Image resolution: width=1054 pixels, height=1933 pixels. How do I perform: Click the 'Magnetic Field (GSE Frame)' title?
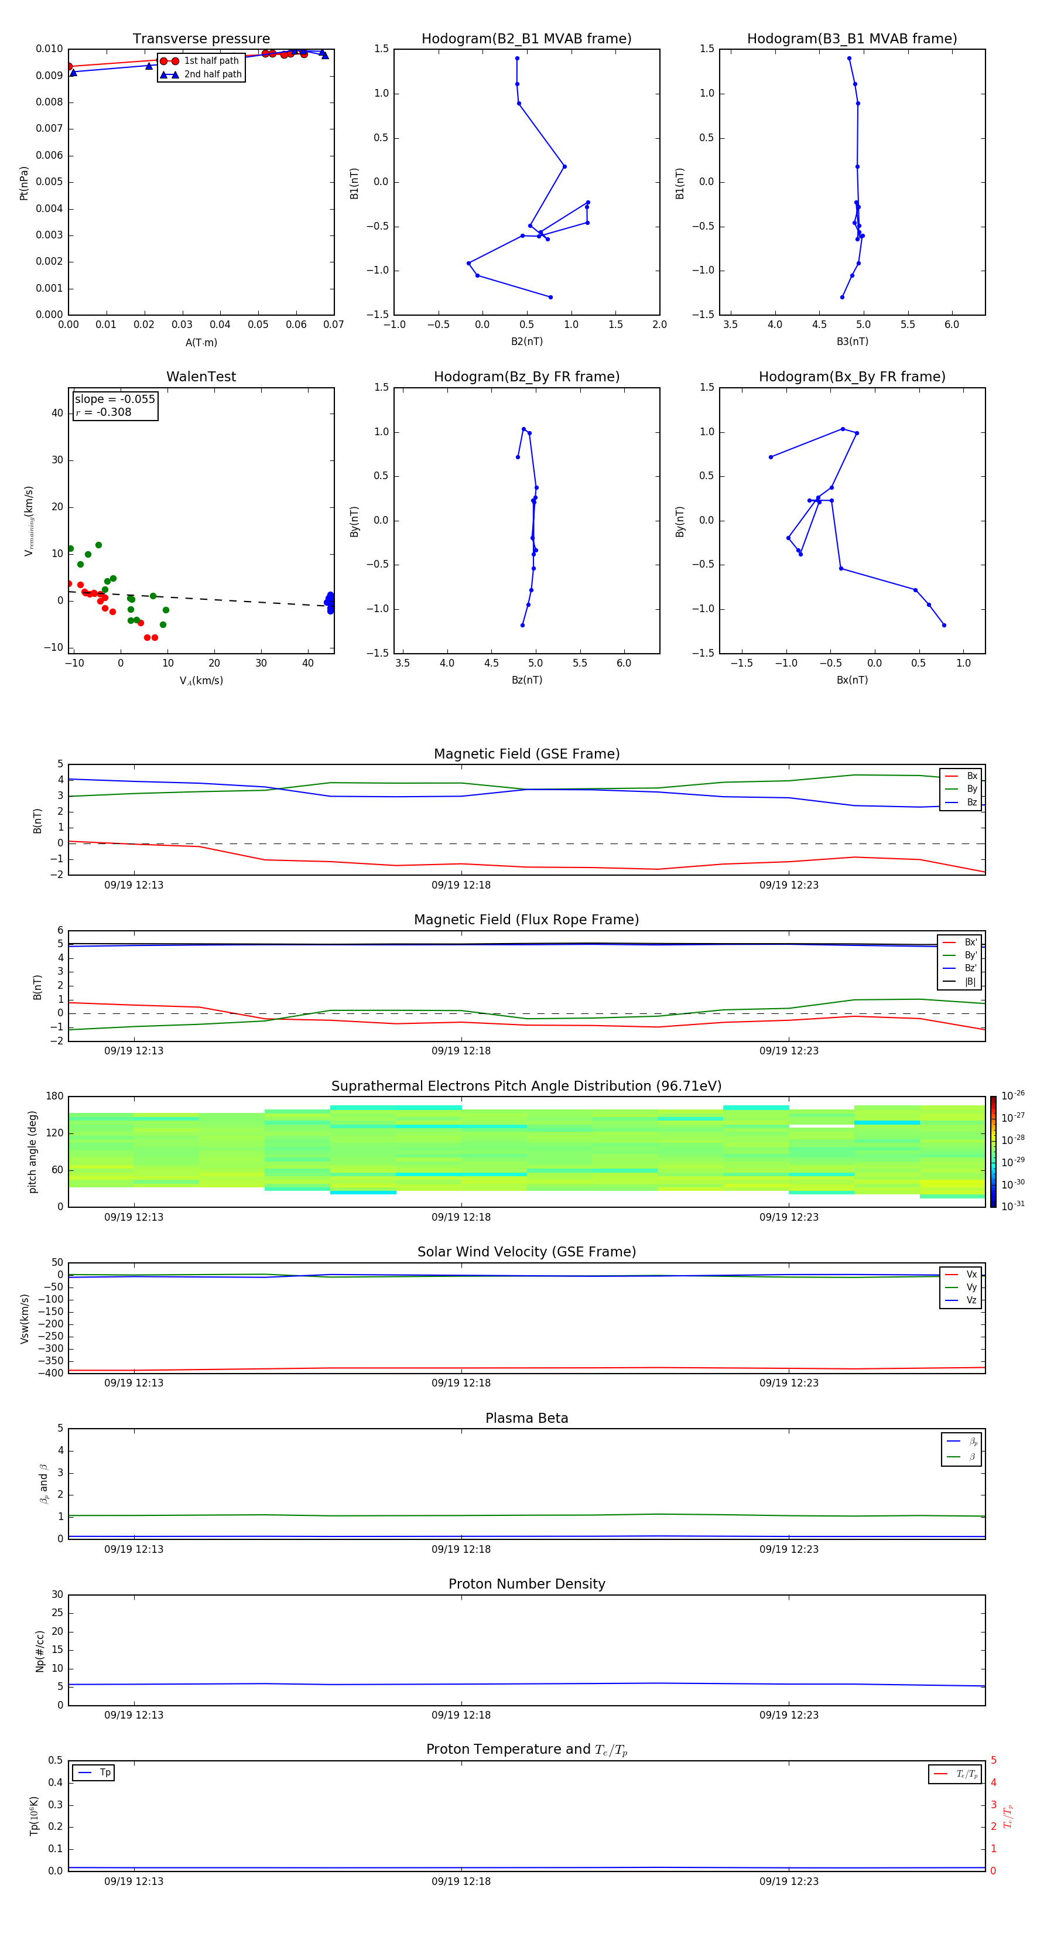coord(526,754)
